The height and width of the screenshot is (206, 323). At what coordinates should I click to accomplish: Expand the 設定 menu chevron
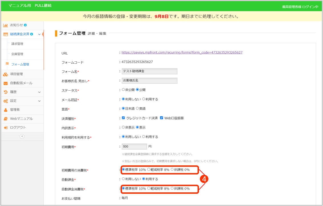click(x=39, y=101)
